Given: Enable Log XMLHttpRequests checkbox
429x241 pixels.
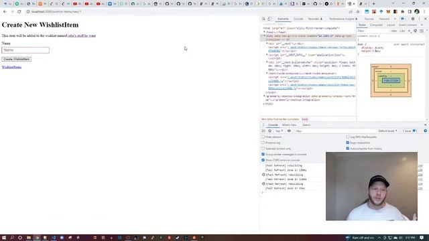Looking at the screenshot, I should point(347,137).
